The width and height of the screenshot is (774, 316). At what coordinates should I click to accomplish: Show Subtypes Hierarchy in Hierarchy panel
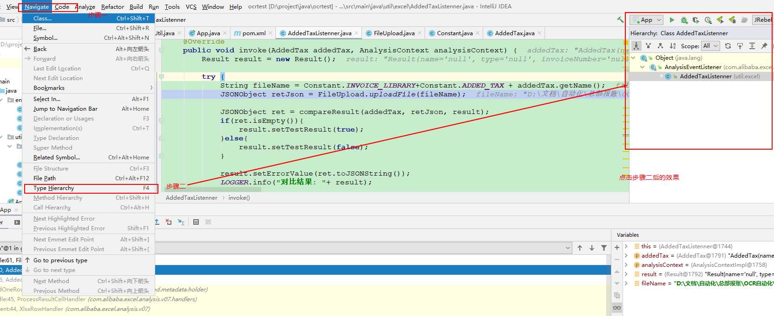[660, 46]
